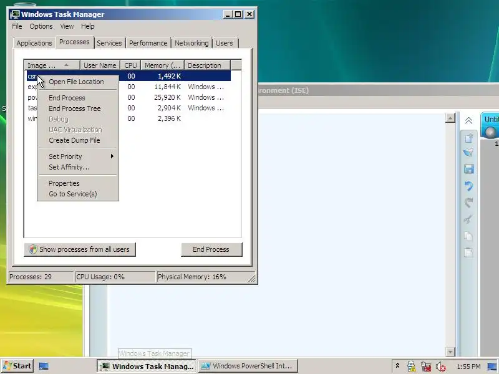Click the Start button
The image size is (499, 374).
coord(17,366)
